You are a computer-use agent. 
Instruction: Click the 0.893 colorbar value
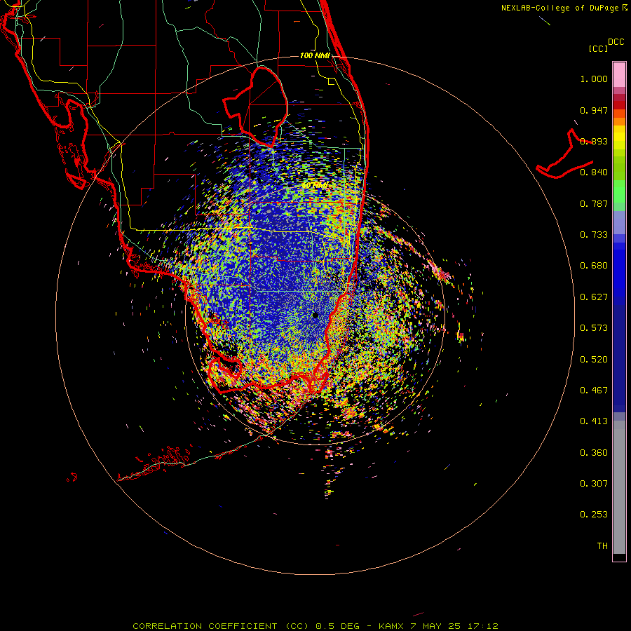point(594,141)
